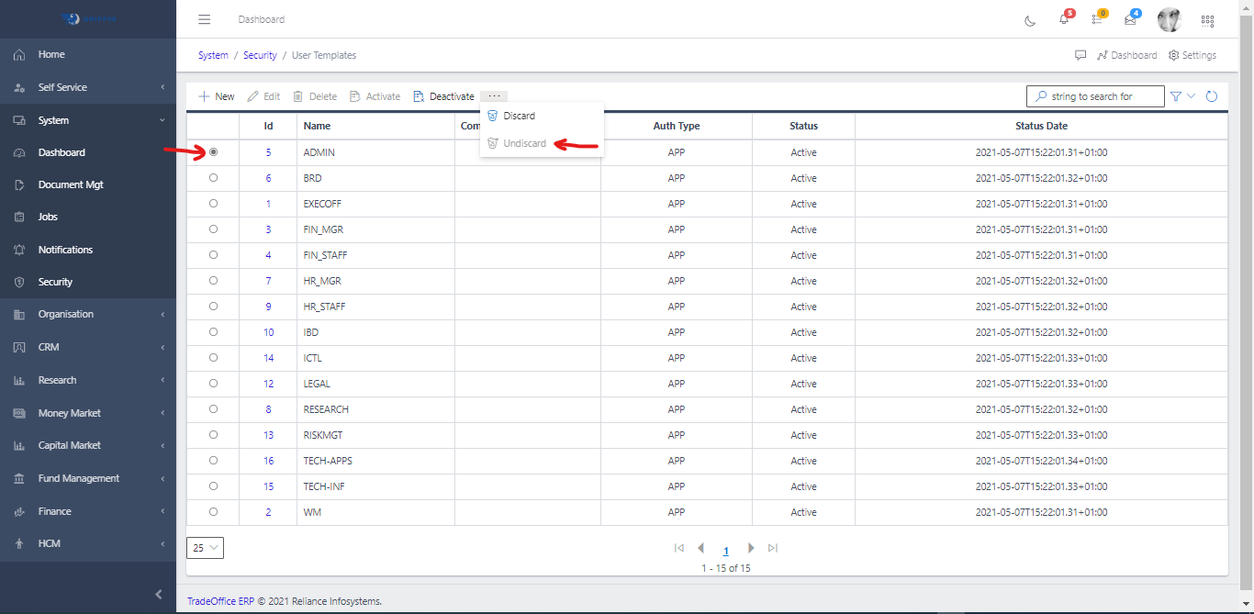The height and width of the screenshot is (614, 1254).
Task: Open Security in the sidebar
Action: tap(55, 282)
